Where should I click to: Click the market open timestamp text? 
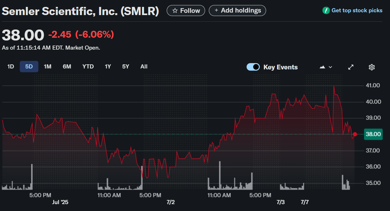pyautogui.click(x=51, y=48)
